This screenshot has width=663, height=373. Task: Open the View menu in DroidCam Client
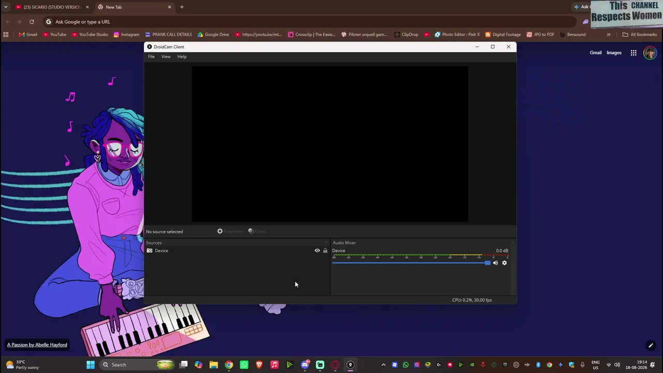click(166, 56)
